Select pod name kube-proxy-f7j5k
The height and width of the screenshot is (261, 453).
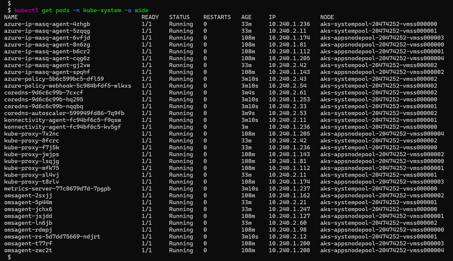(x=31, y=147)
